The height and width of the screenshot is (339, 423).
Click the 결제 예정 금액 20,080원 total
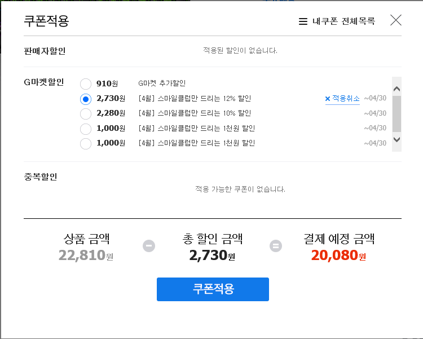pos(338,256)
